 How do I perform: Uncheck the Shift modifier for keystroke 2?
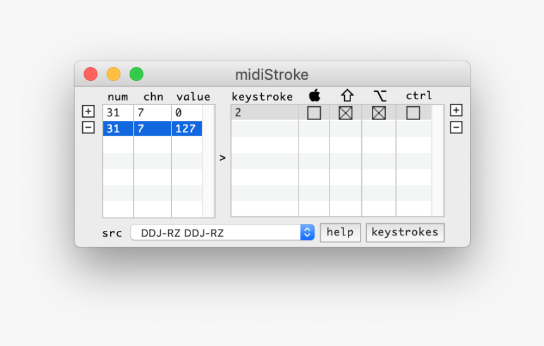(345, 113)
